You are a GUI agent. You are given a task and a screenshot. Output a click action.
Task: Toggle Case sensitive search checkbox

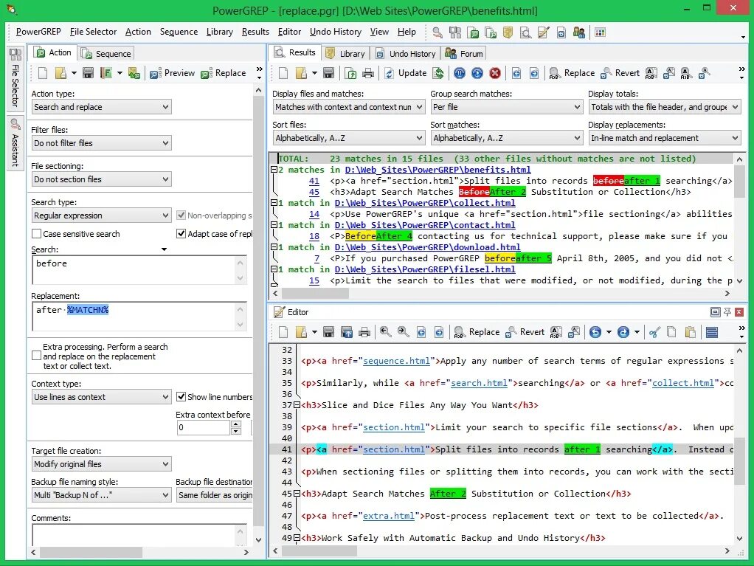(36, 234)
